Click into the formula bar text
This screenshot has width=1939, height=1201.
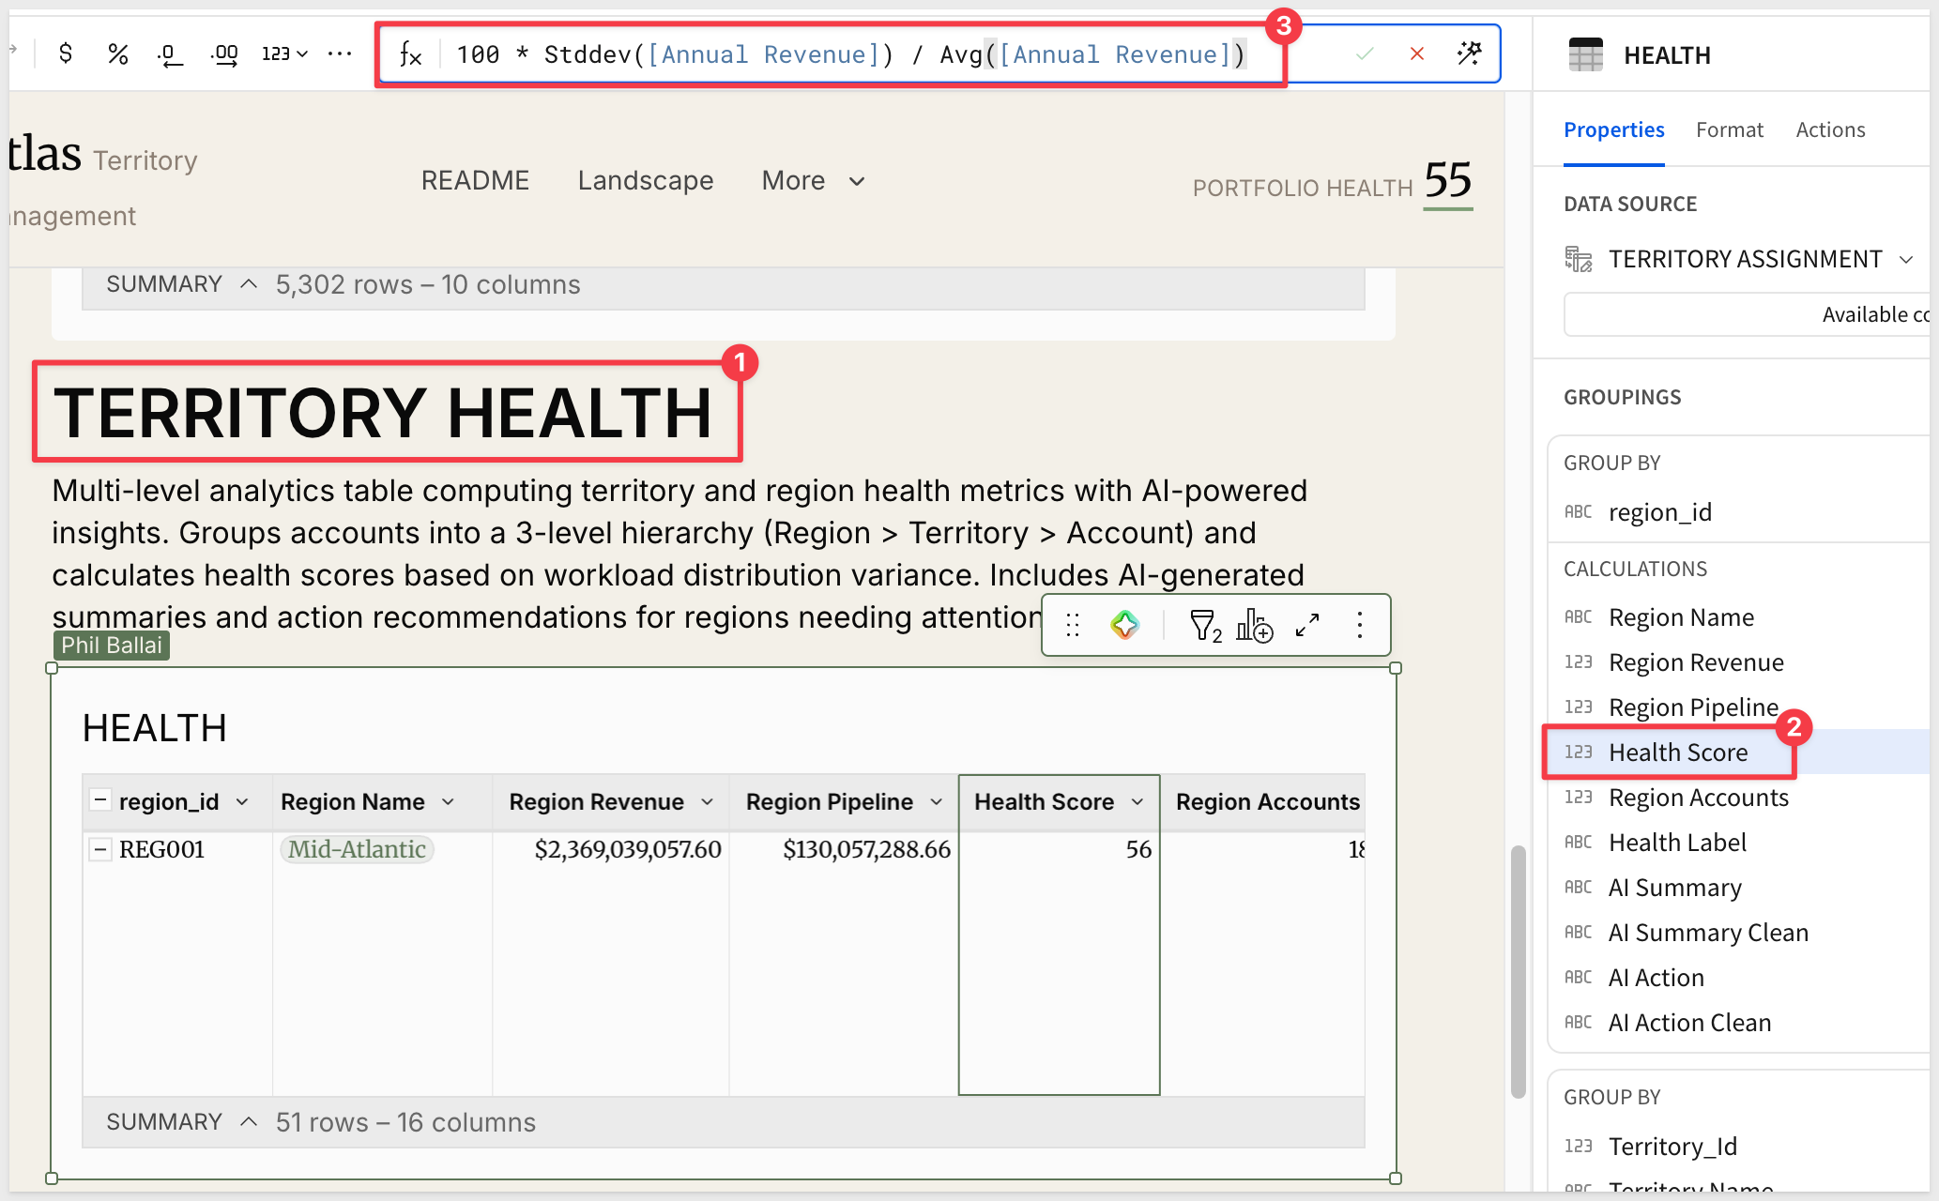[x=850, y=54]
